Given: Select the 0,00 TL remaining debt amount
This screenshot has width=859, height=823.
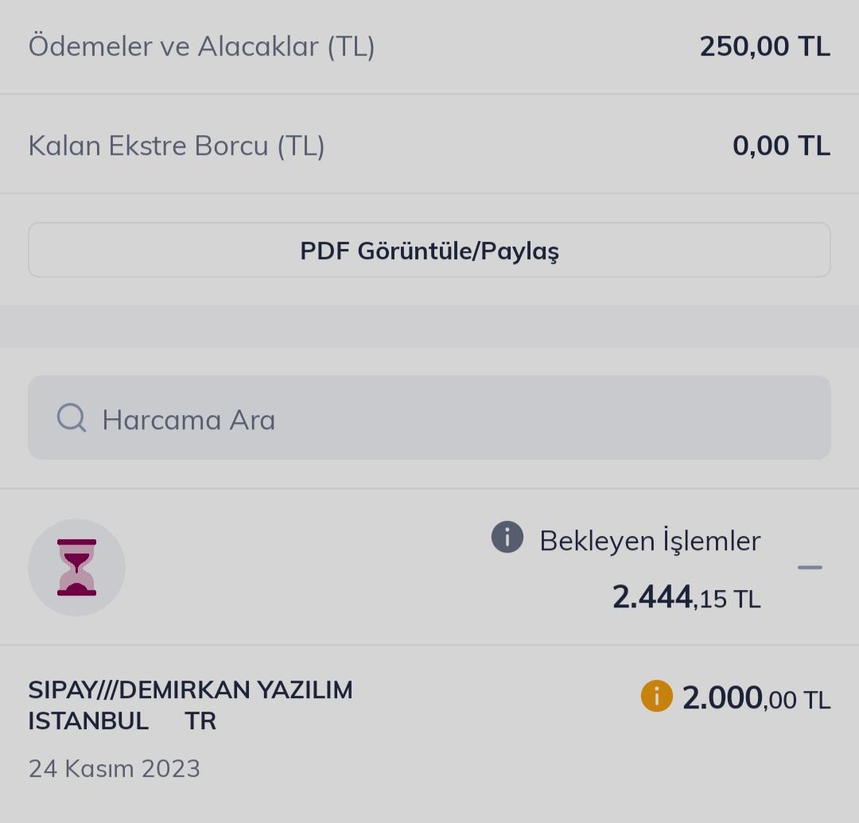Looking at the screenshot, I should [x=780, y=145].
